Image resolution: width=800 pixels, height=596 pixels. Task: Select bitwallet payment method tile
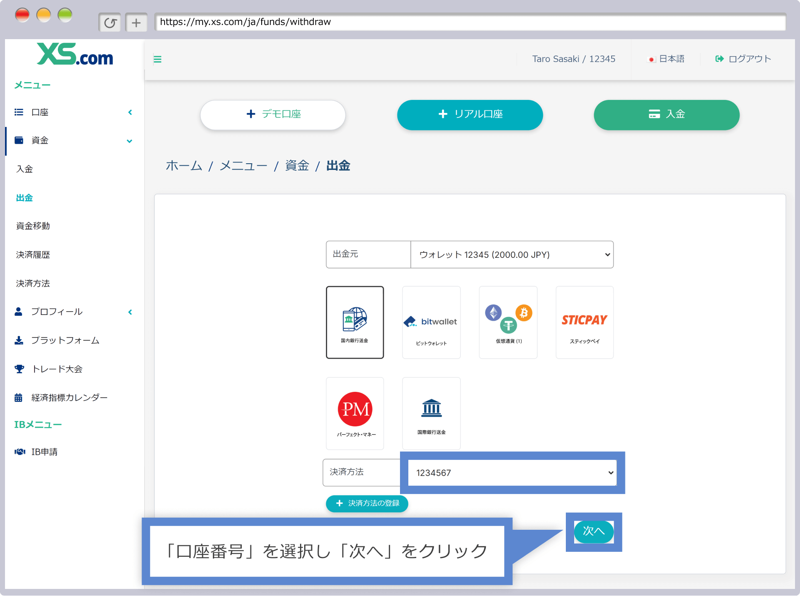point(431,322)
